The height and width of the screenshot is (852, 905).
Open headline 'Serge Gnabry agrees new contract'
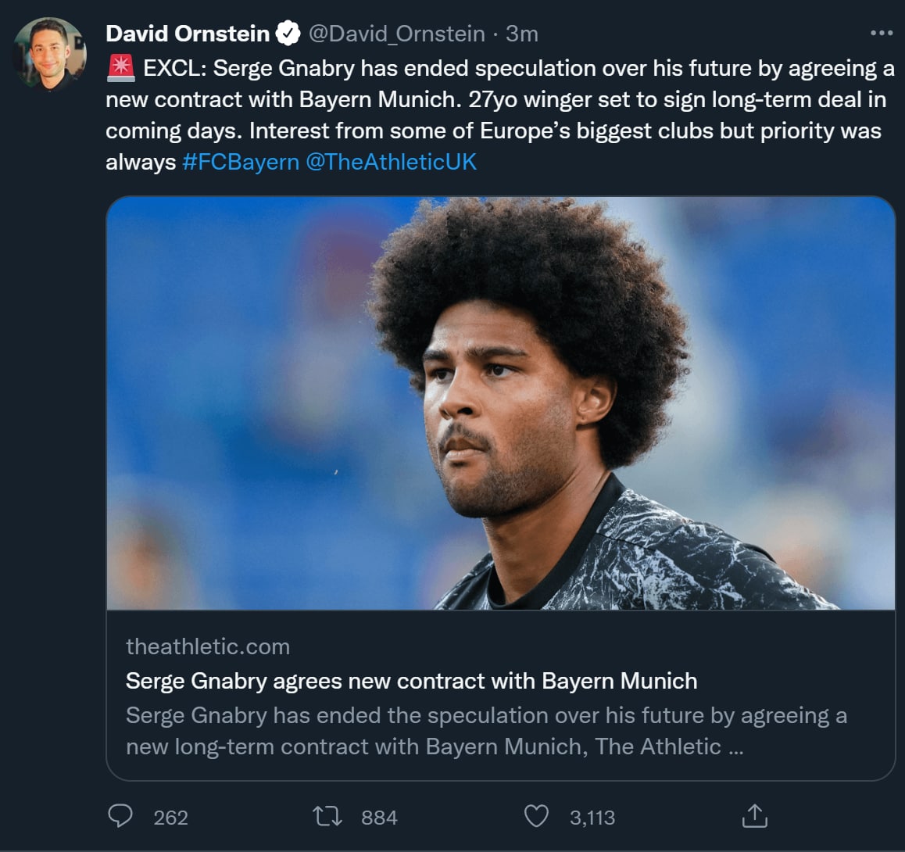(x=411, y=681)
